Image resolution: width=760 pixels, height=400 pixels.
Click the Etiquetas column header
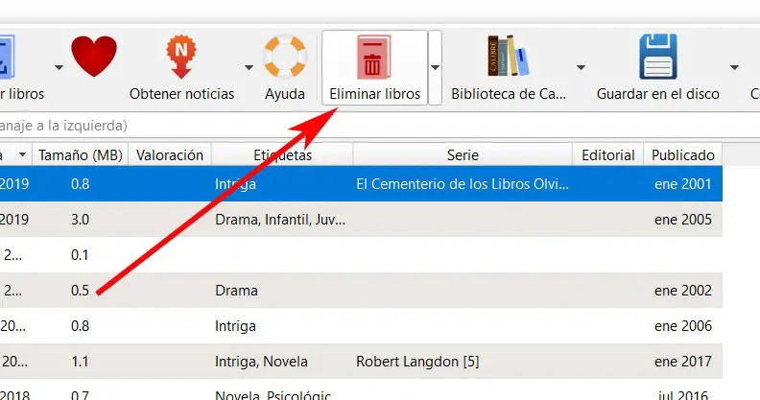[x=282, y=154]
